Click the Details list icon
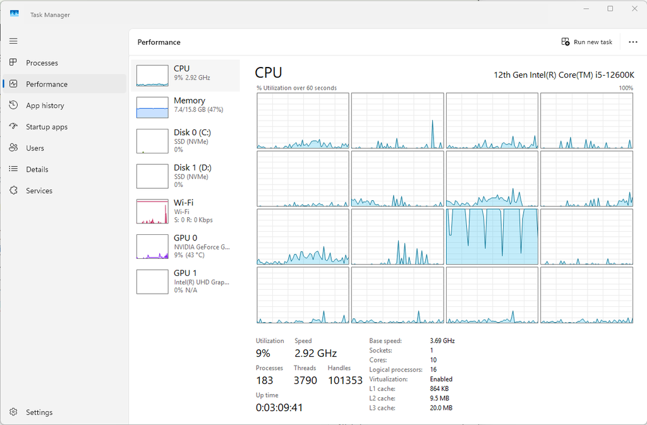 [x=13, y=169]
